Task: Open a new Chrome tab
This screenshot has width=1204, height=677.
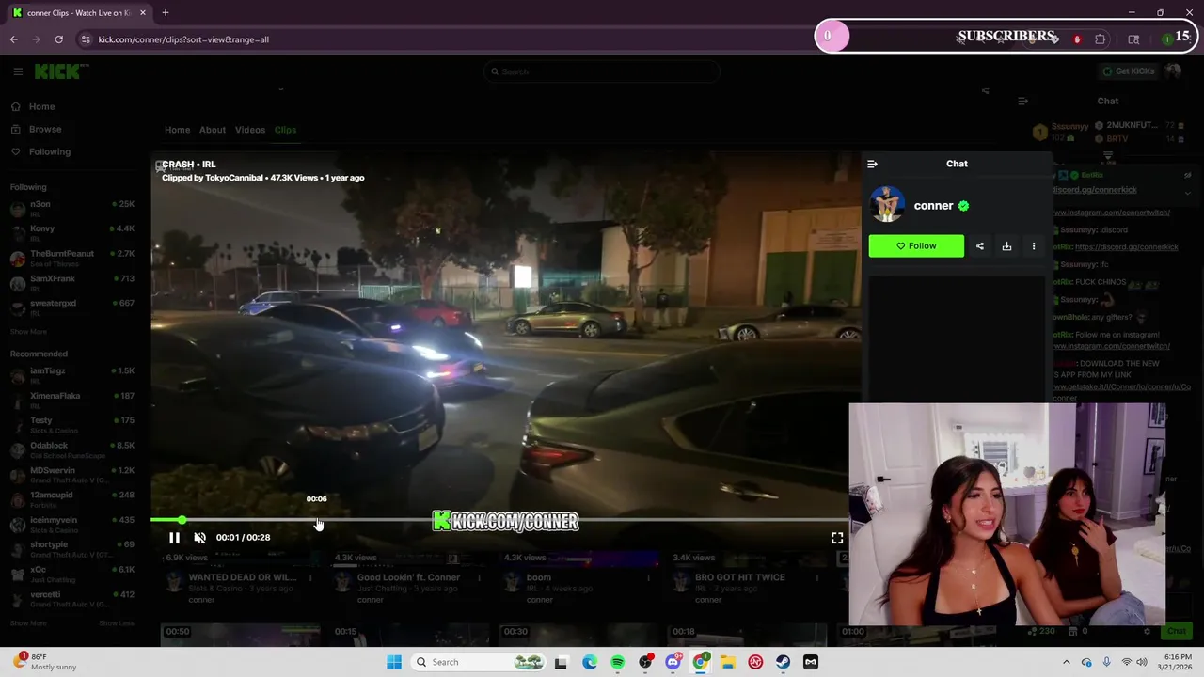Action: pyautogui.click(x=166, y=13)
